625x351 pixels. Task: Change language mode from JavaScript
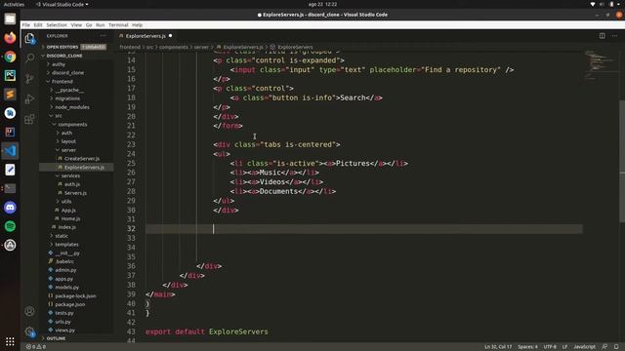(584, 347)
